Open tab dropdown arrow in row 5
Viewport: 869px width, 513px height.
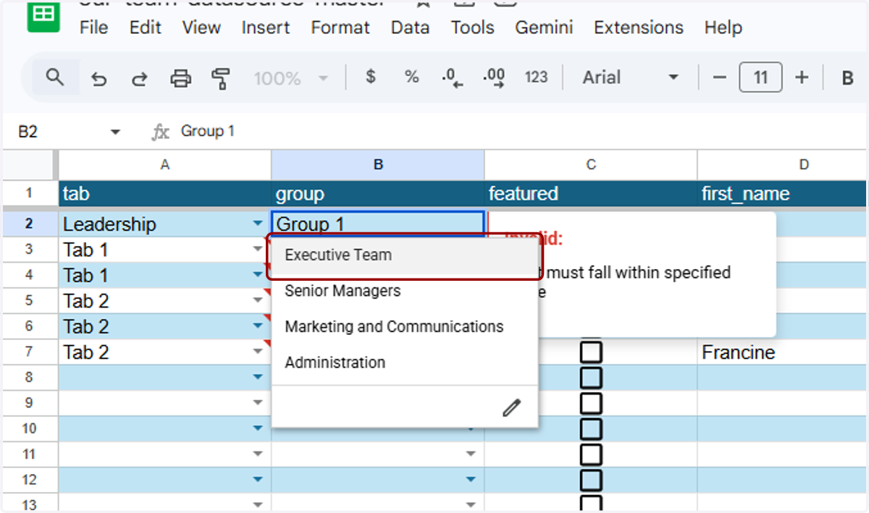258,301
